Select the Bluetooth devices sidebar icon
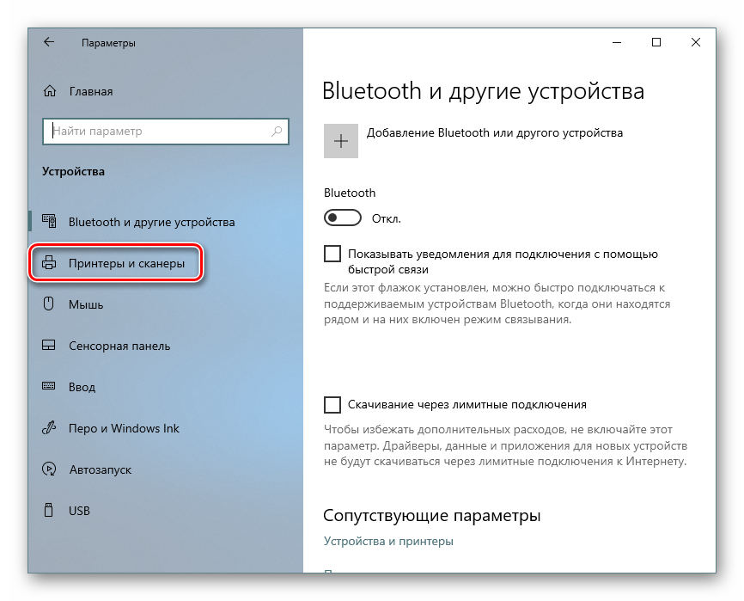The width and height of the screenshot is (744, 601). click(49, 221)
